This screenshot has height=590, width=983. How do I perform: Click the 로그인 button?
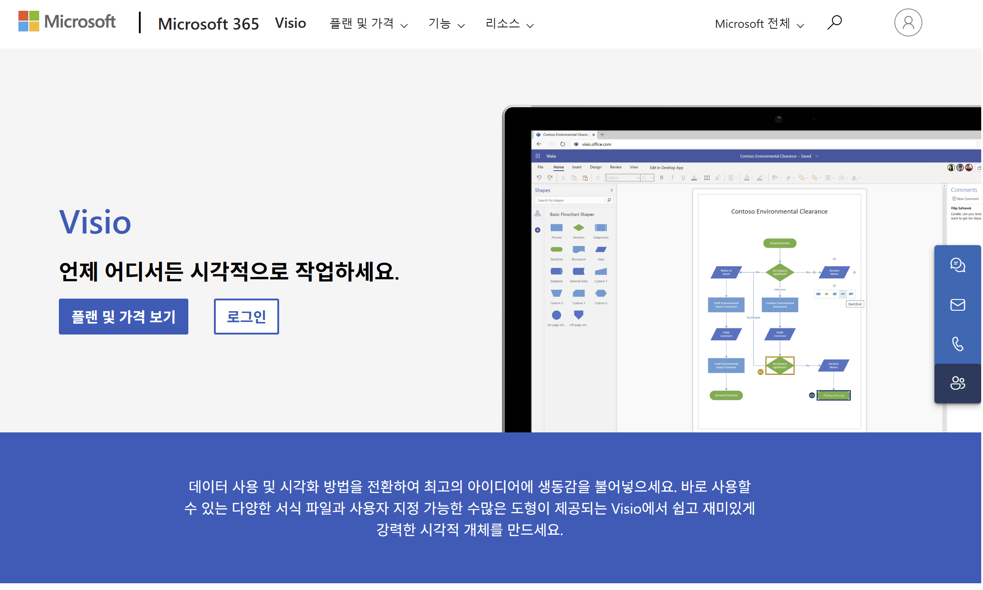click(x=246, y=317)
